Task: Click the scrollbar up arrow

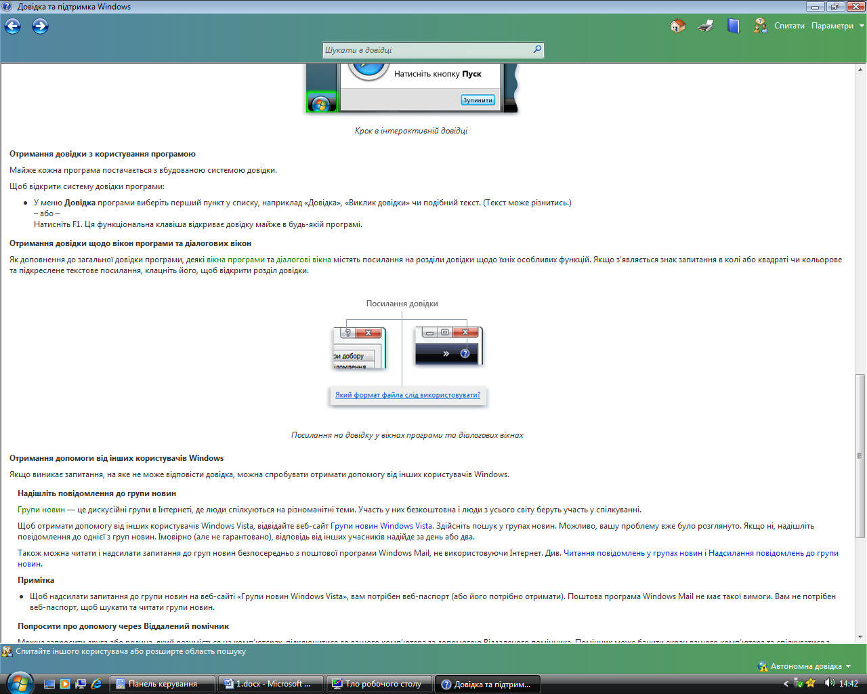Action: coord(860,70)
